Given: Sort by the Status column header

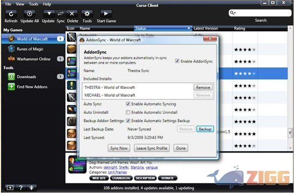Looking at the screenshot, I should (x=163, y=28).
